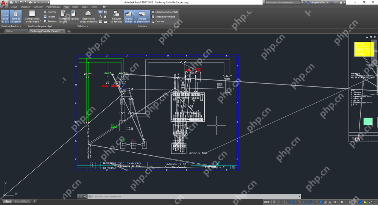Image resolution: width=378 pixels, height=205 pixels.
Task: Switch to the Objet model tab
Action: (8, 201)
